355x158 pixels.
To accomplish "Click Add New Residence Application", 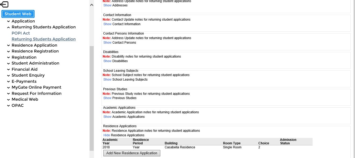I will pyautogui.click(x=132, y=153).
